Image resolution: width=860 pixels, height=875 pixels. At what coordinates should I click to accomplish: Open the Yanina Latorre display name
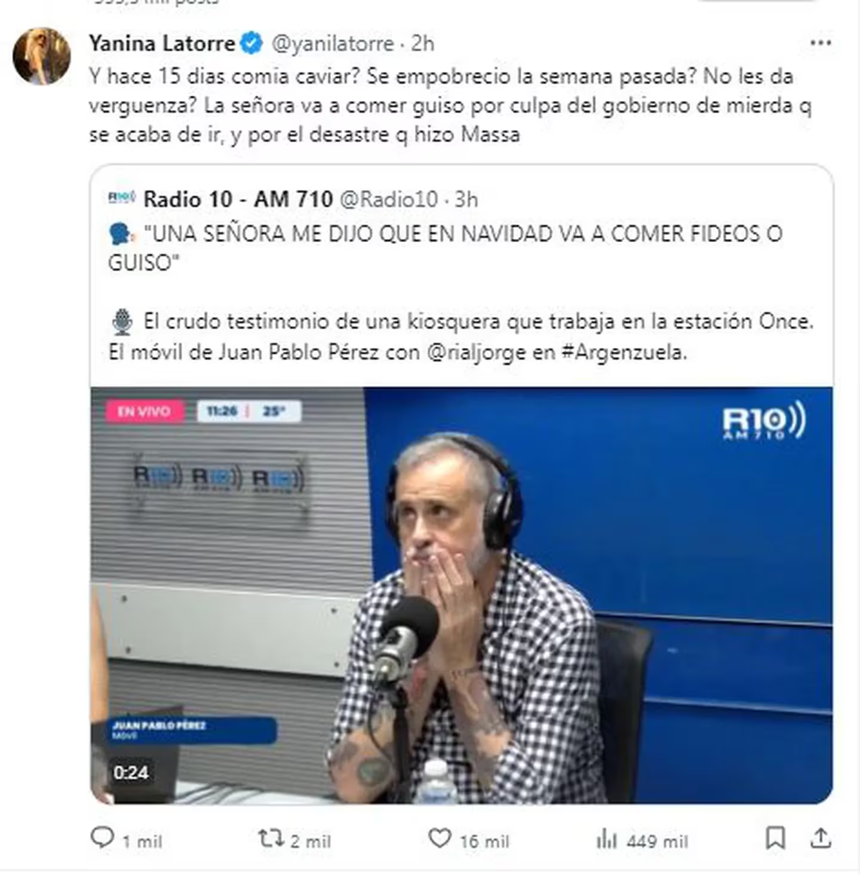click(162, 43)
